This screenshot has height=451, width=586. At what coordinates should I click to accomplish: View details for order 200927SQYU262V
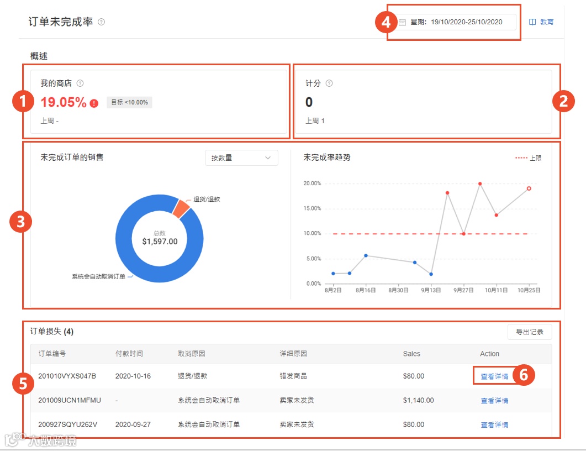[494, 425]
